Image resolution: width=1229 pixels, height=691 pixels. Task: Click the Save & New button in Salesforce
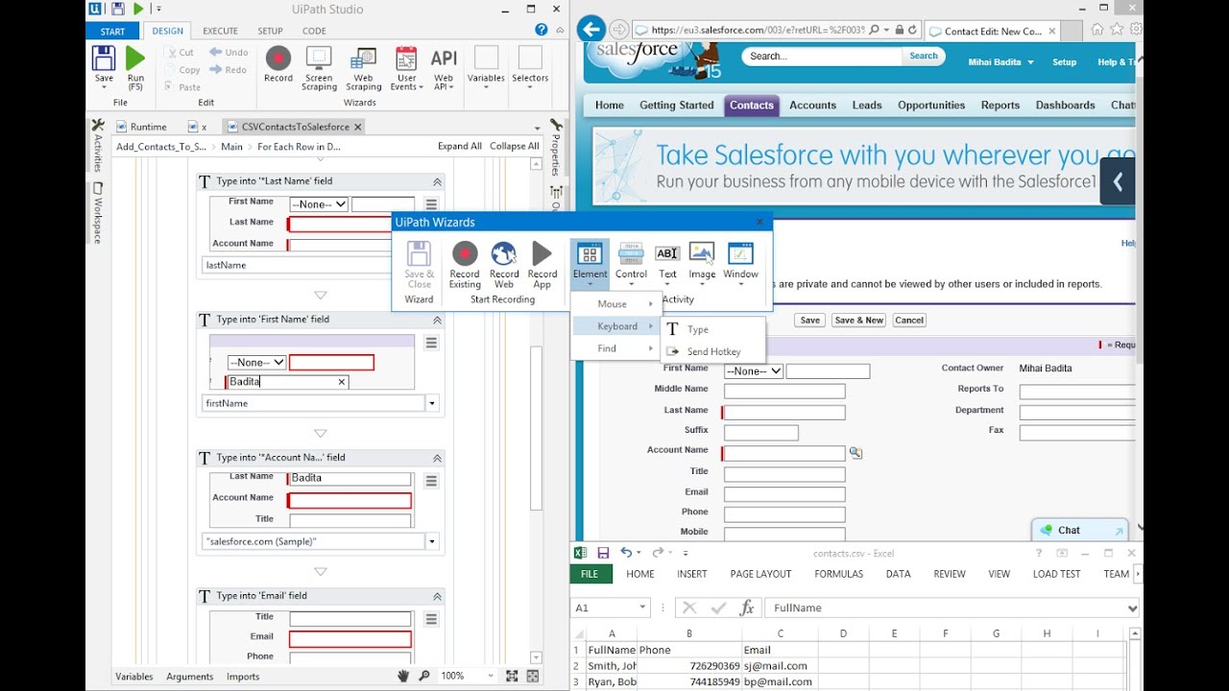[858, 321]
